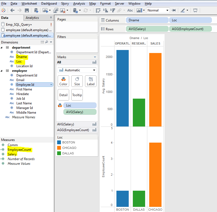The width and height of the screenshot is (217, 212).
Task: Click the Color marks button
Action: click(63, 81)
